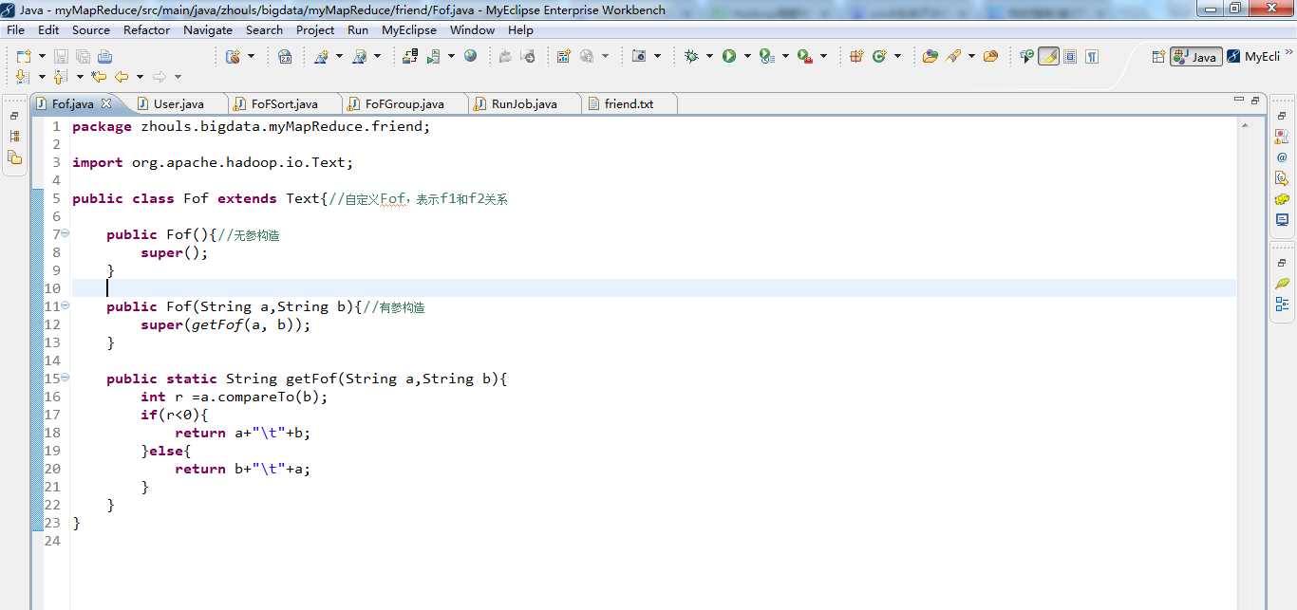Open the Debug dropdown arrow

point(709,56)
